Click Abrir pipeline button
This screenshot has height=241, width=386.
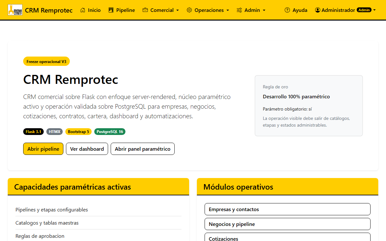[43, 149]
